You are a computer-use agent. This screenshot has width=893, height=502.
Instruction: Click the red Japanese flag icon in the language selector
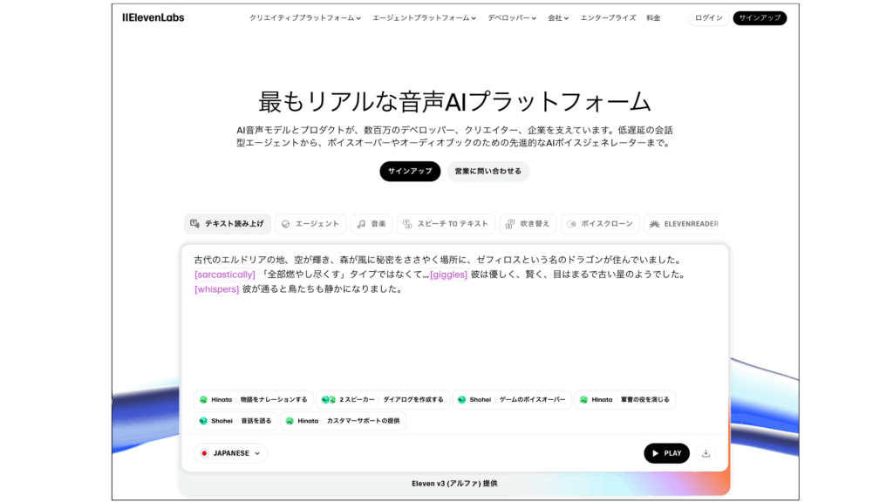point(202,453)
